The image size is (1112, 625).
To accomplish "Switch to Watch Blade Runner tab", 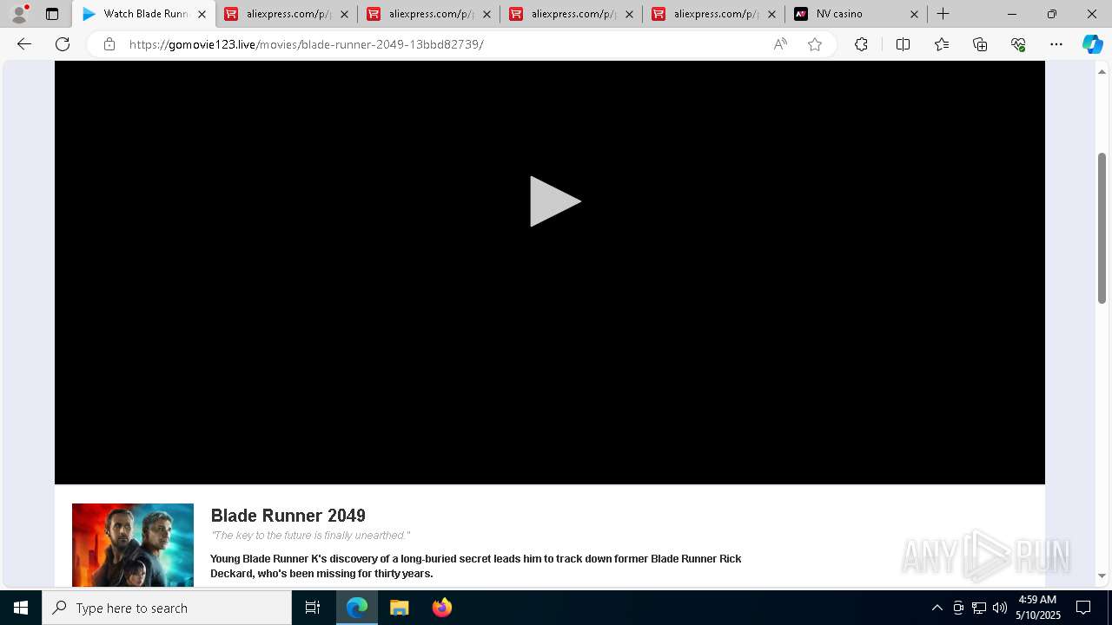I will click(x=144, y=14).
